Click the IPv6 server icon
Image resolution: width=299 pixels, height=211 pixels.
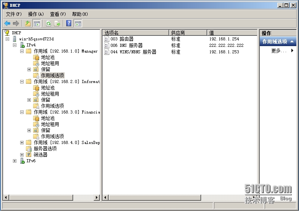22,161
